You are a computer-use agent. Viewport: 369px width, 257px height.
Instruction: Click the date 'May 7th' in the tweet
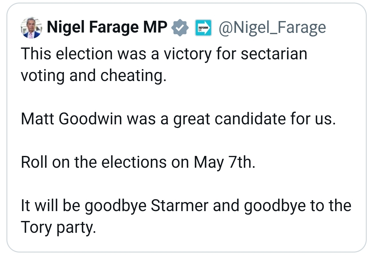(x=224, y=162)
